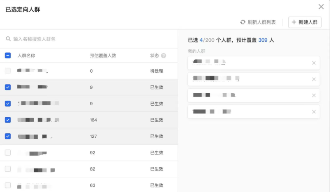This screenshot has width=330, height=192.
Task: Check the audience row with 92 coverage
Action: 8,152
